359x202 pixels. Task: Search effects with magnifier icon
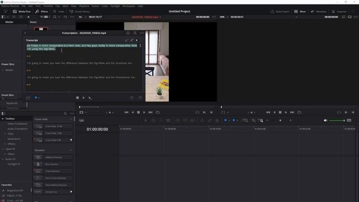click(65, 113)
